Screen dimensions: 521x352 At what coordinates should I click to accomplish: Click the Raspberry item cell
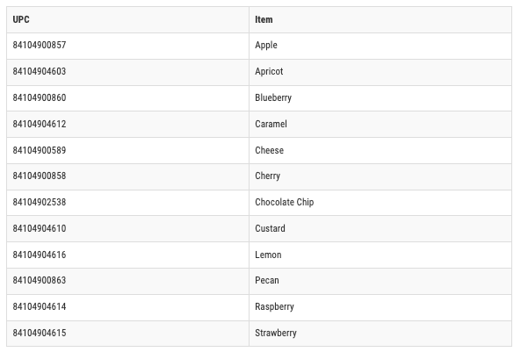[380, 307]
